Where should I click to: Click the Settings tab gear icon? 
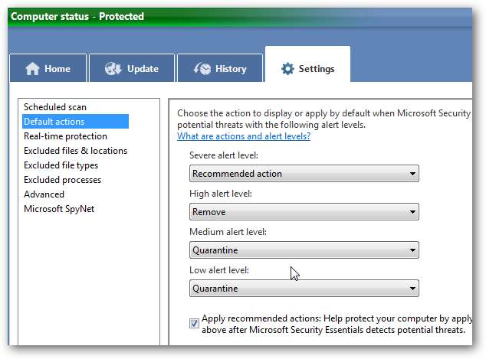[x=287, y=69]
